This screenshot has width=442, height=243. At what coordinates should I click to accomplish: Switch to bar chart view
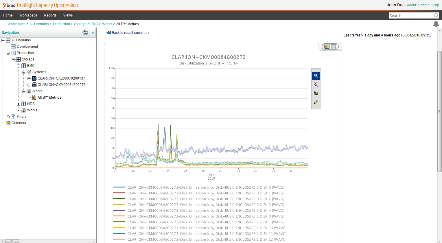point(327,47)
